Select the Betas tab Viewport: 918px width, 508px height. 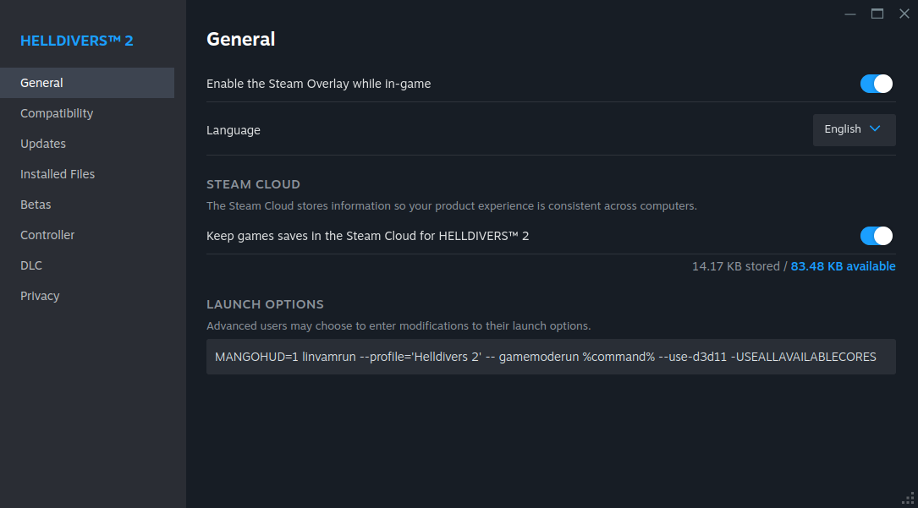(x=87, y=205)
